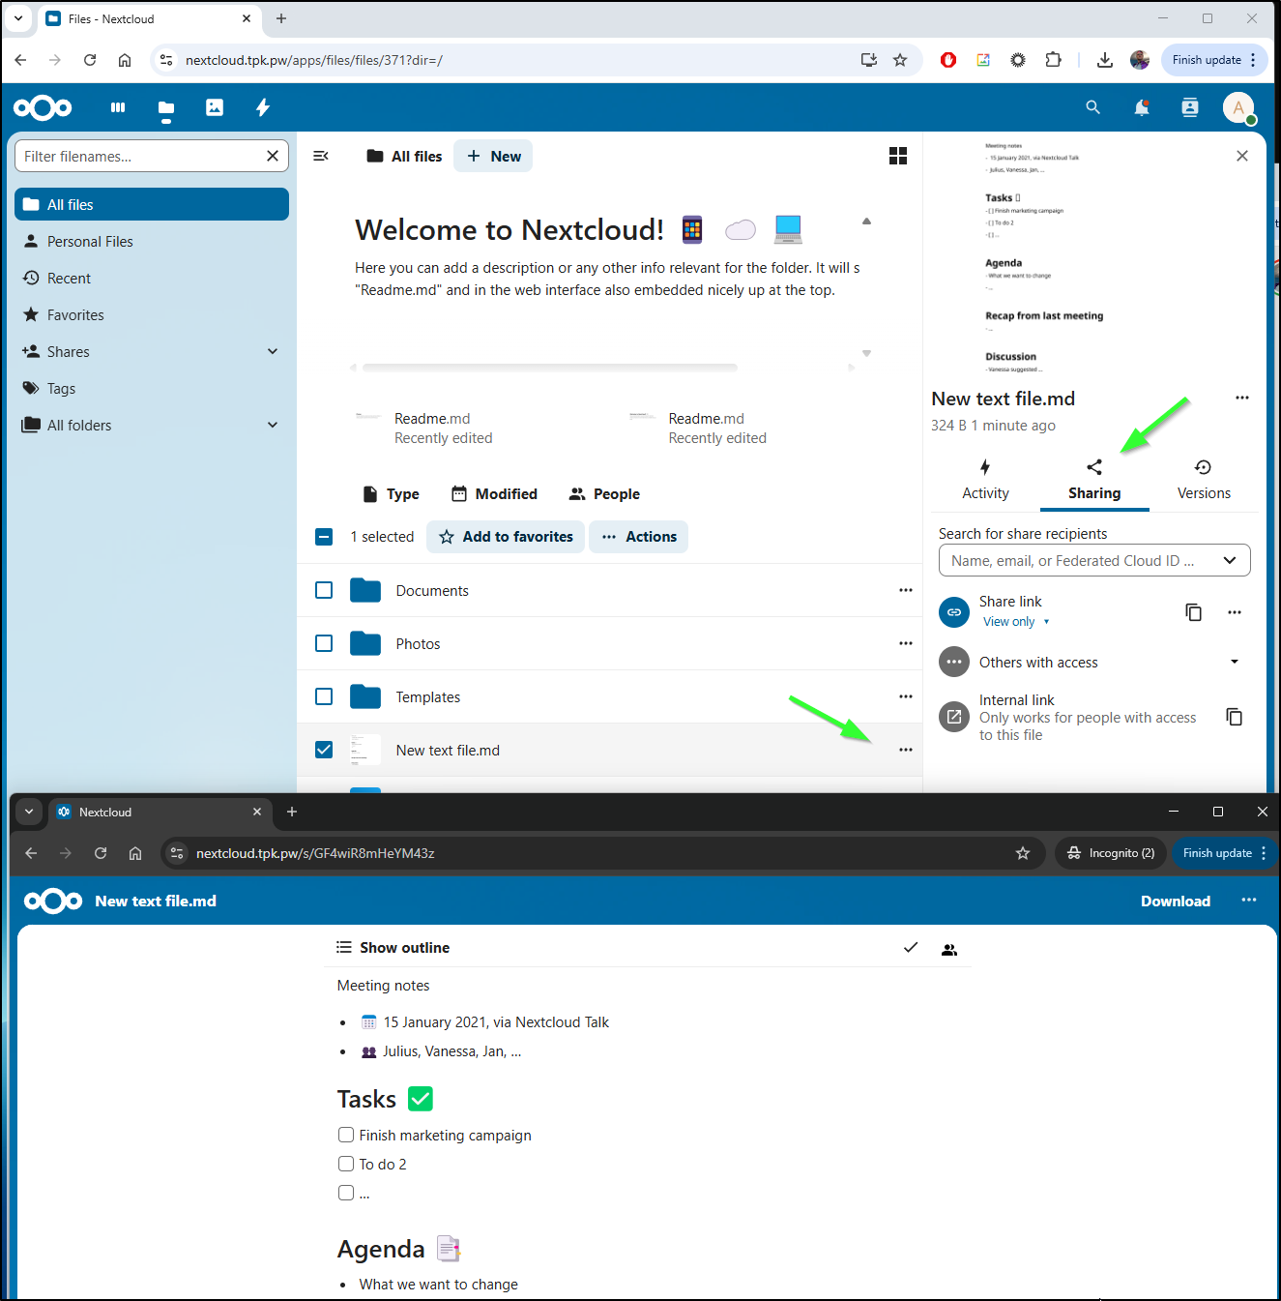Screen dimensions: 1281x1301
Task: Expand the Shares section in sidebar
Action: click(x=273, y=351)
